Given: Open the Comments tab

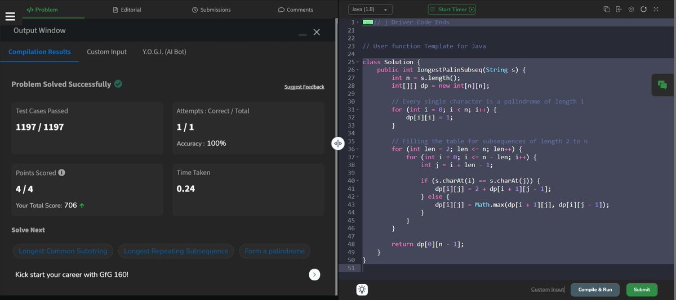Looking at the screenshot, I should pyautogui.click(x=296, y=10).
